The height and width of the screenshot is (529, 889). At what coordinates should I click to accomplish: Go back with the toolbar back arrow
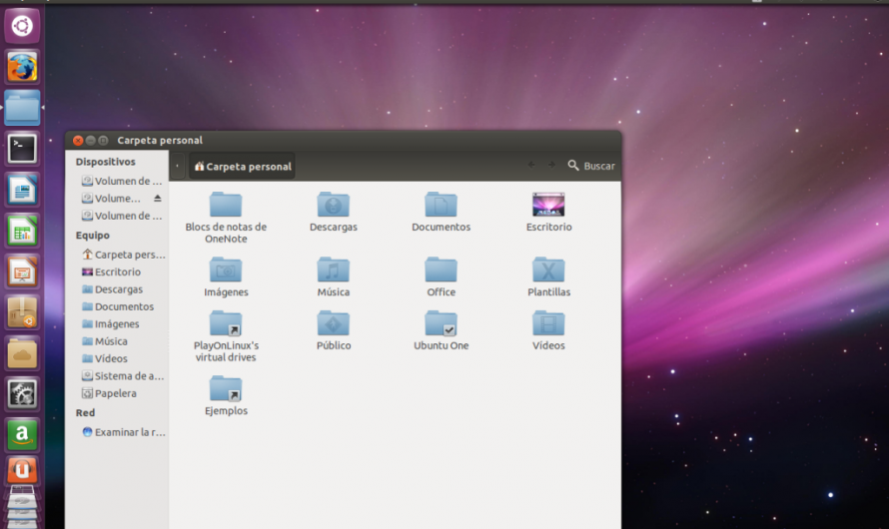click(530, 166)
